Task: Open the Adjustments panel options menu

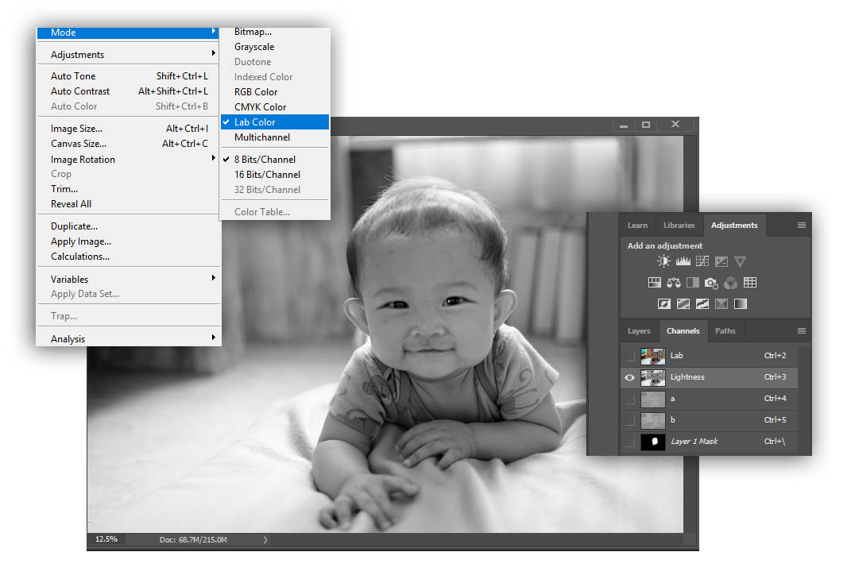Action: click(802, 226)
